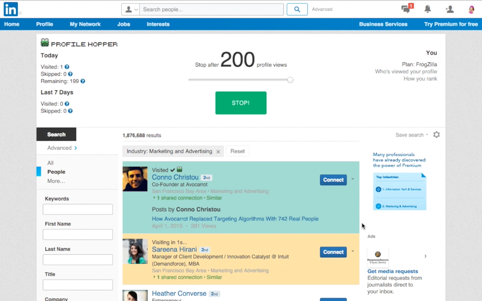The height and width of the screenshot is (301, 482).
Task: Open the Avocarrot post about targeting algorithms
Action: (235, 219)
